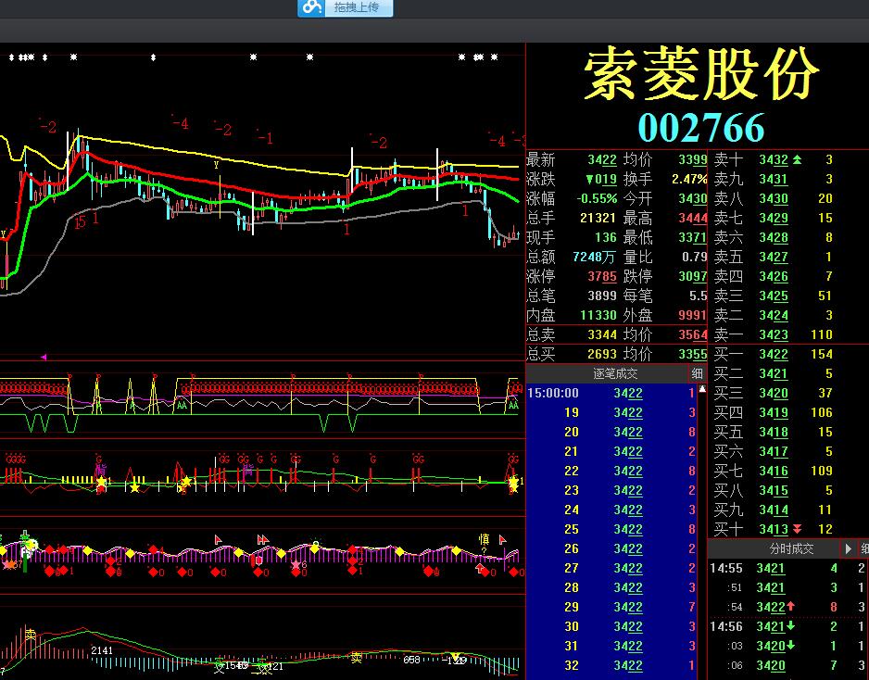869x680 pixels.
Task: Open the 分时成交 panel header
Action: pos(791,548)
